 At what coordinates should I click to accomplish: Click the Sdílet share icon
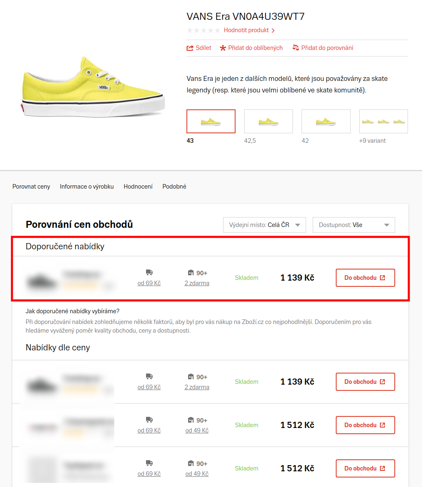190,48
